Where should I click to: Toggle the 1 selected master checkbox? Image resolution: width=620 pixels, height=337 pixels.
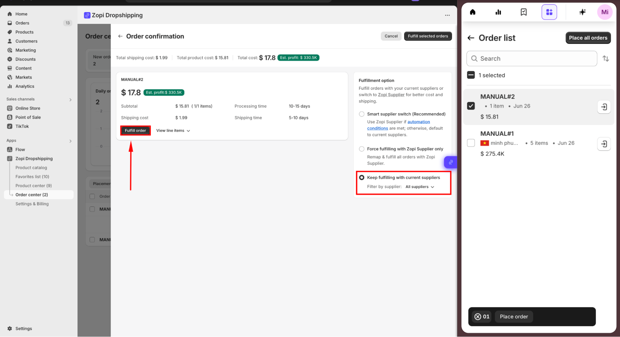click(x=471, y=75)
